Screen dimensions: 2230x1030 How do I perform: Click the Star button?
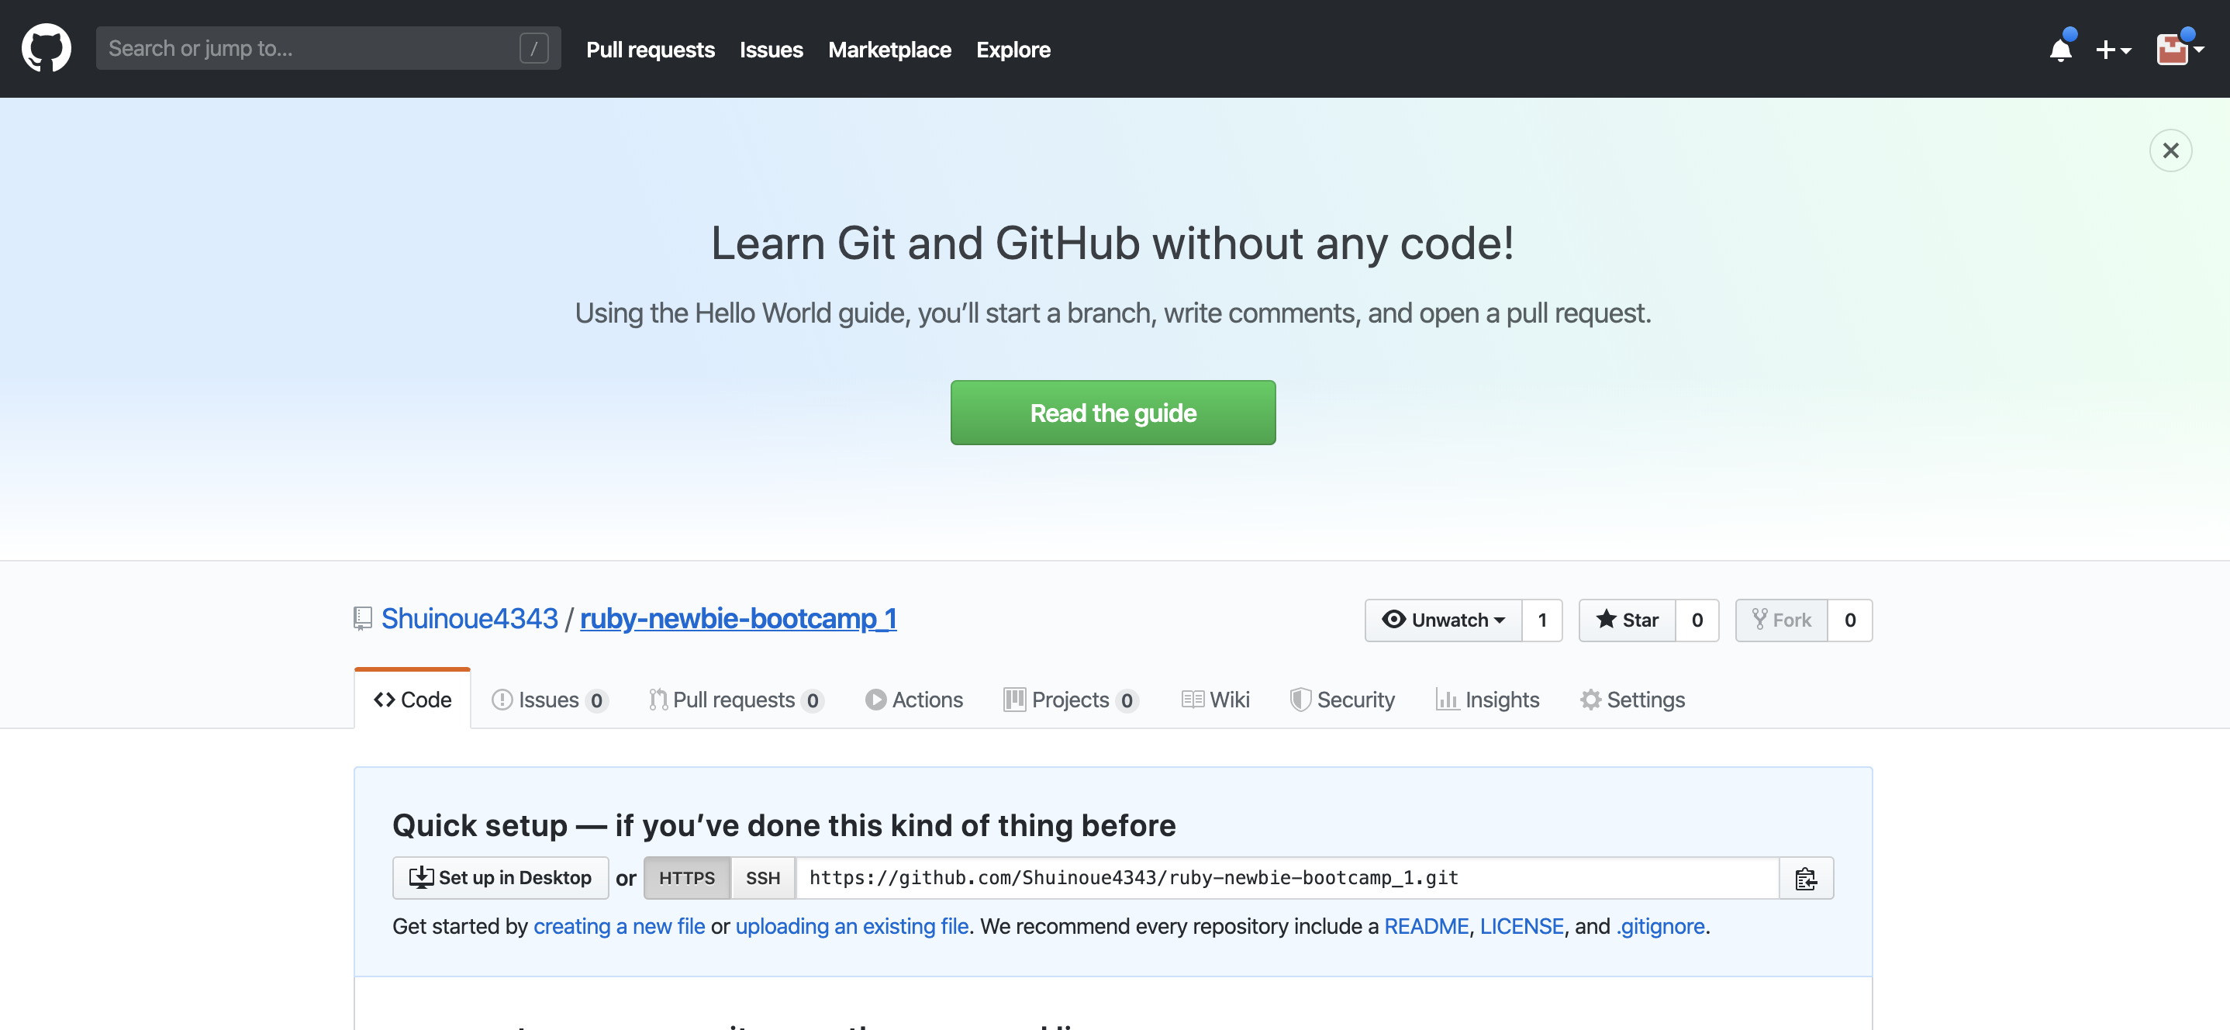pos(1627,620)
